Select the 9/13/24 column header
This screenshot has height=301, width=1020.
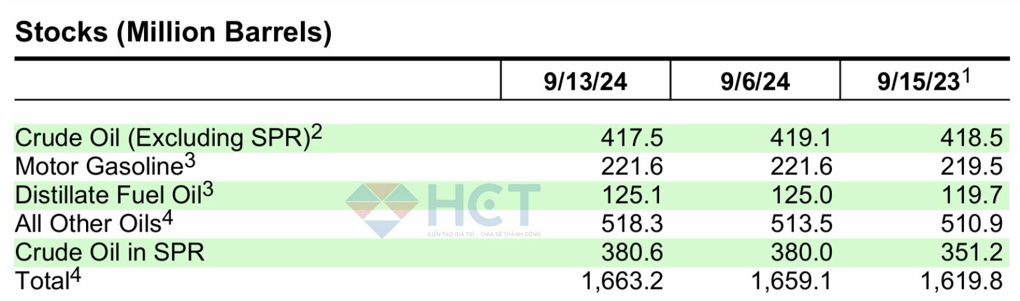pos(585,81)
